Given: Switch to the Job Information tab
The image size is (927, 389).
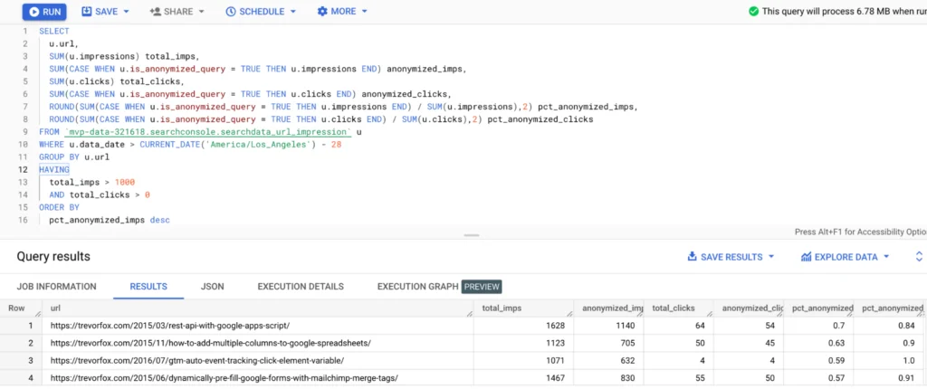Looking at the screenshot, I should coord(56,287).
